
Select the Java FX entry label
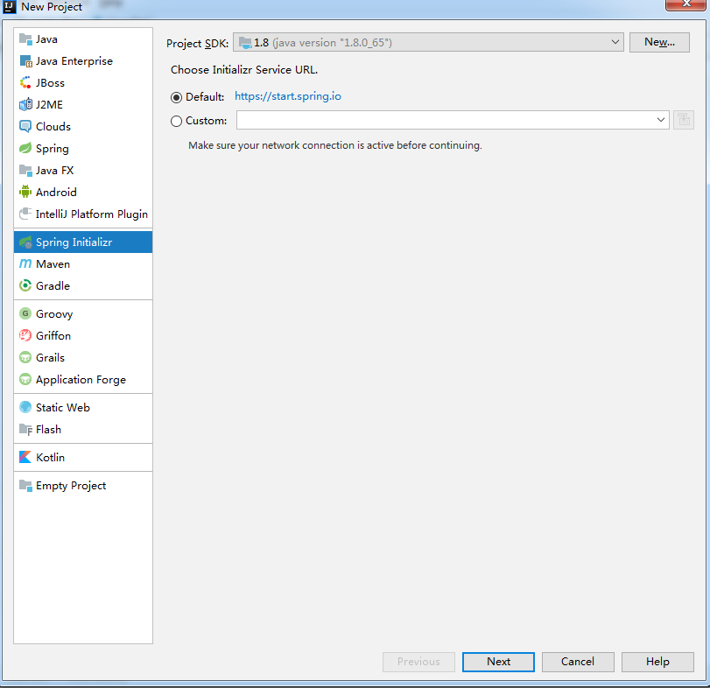click(x=55, y=170)
